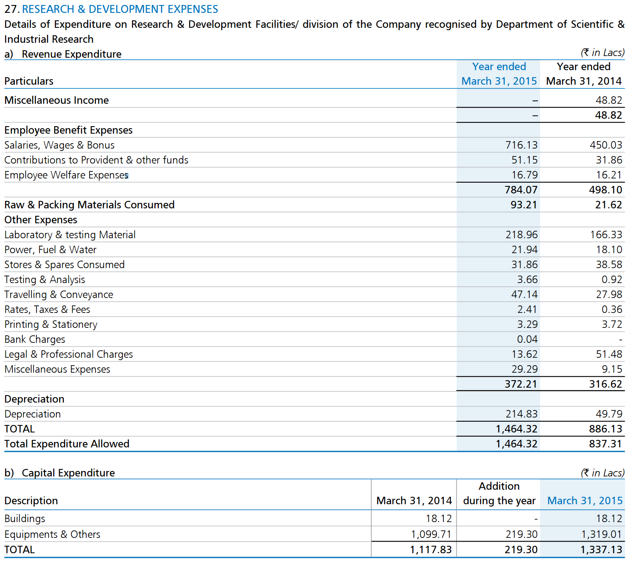Select 'Stores & Spares Consumed' label

click(64, 264)
